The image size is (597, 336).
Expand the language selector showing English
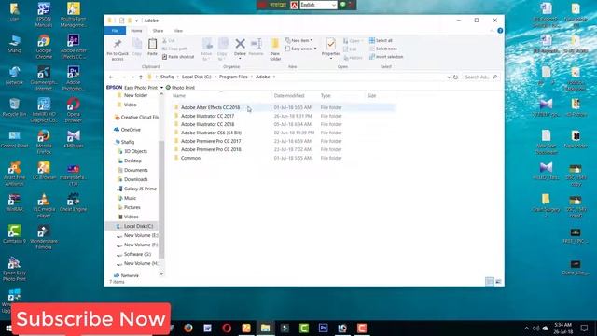click(x=334, y=5)
